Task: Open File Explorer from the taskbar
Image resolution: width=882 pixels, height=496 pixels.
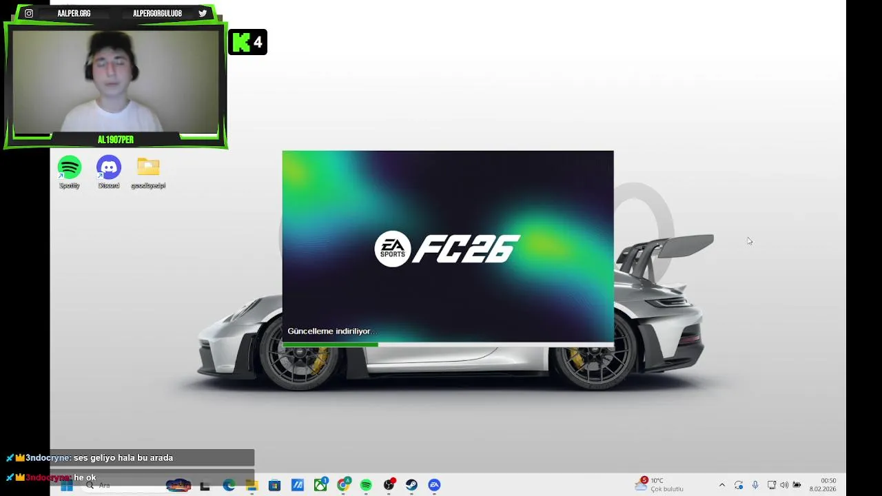Action: [x=252, y=486]
